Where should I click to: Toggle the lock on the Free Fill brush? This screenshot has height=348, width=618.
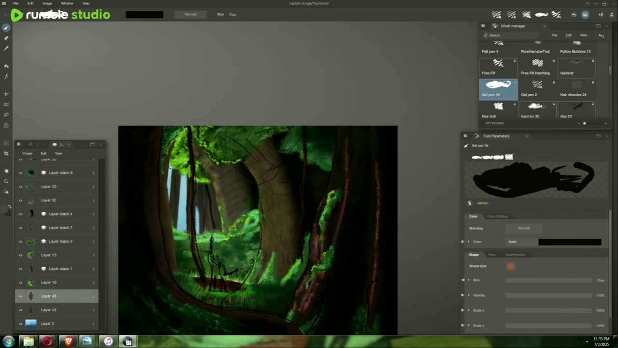coord(515,61)
